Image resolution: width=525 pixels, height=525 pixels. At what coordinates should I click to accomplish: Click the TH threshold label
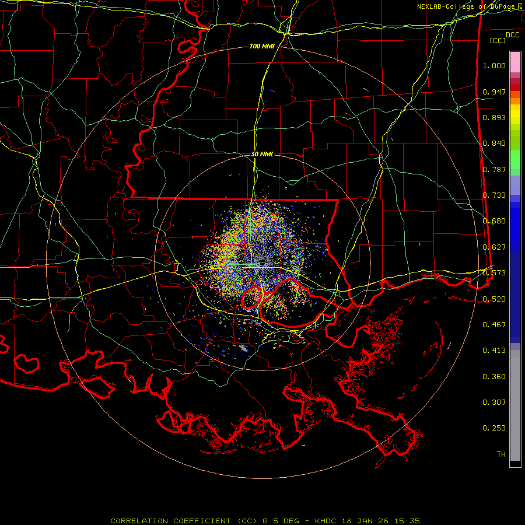tap(501, 454)
